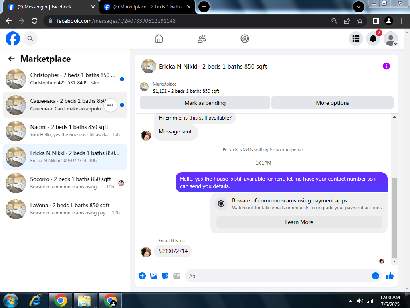The width and height of the screenshot is (410, 308).
Task: Choose a sticker icon in composer
Action: click(165, 276)
